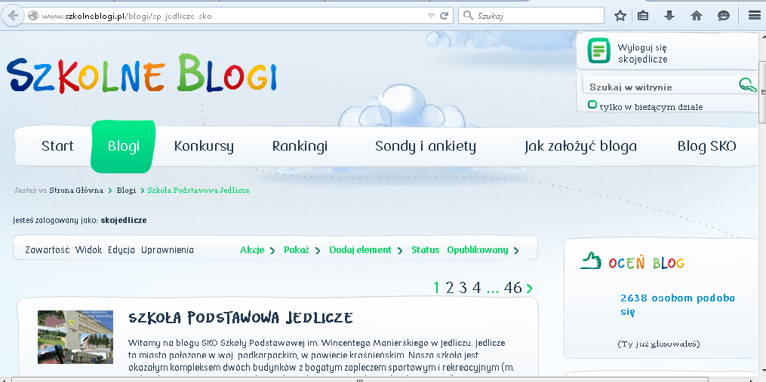
Task: Click the 2638 osobom podoba się link
Action: click(678, 304)
